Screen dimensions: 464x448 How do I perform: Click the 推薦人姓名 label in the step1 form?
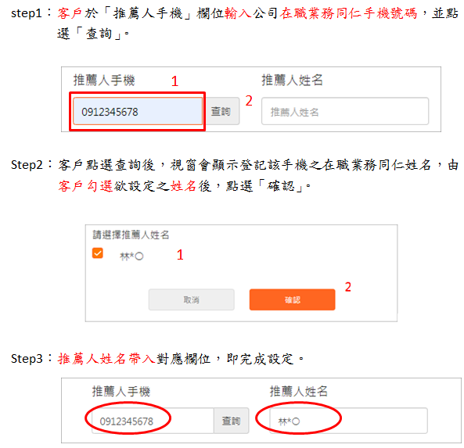tap(292, 80)
